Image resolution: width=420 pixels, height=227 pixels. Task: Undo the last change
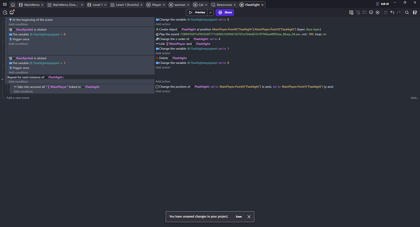click(x=392, y=13)
